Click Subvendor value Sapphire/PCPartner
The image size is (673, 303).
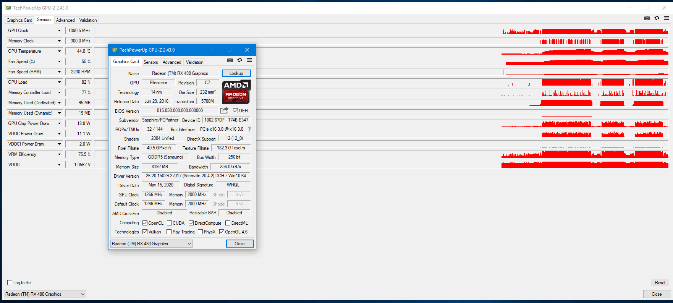point(160,120)
